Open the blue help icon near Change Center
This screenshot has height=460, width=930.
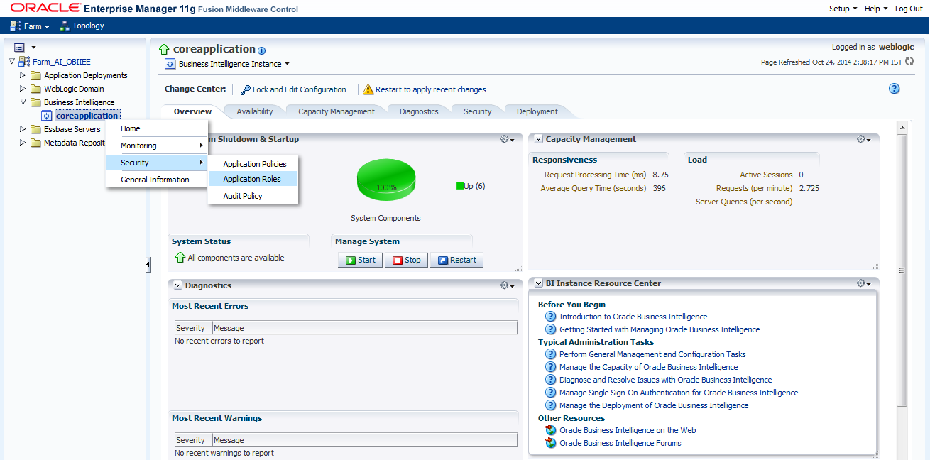(894, 89)
